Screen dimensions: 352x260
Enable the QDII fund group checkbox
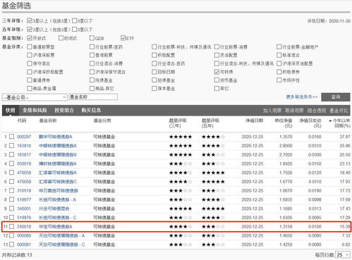[x=92, y=38]
